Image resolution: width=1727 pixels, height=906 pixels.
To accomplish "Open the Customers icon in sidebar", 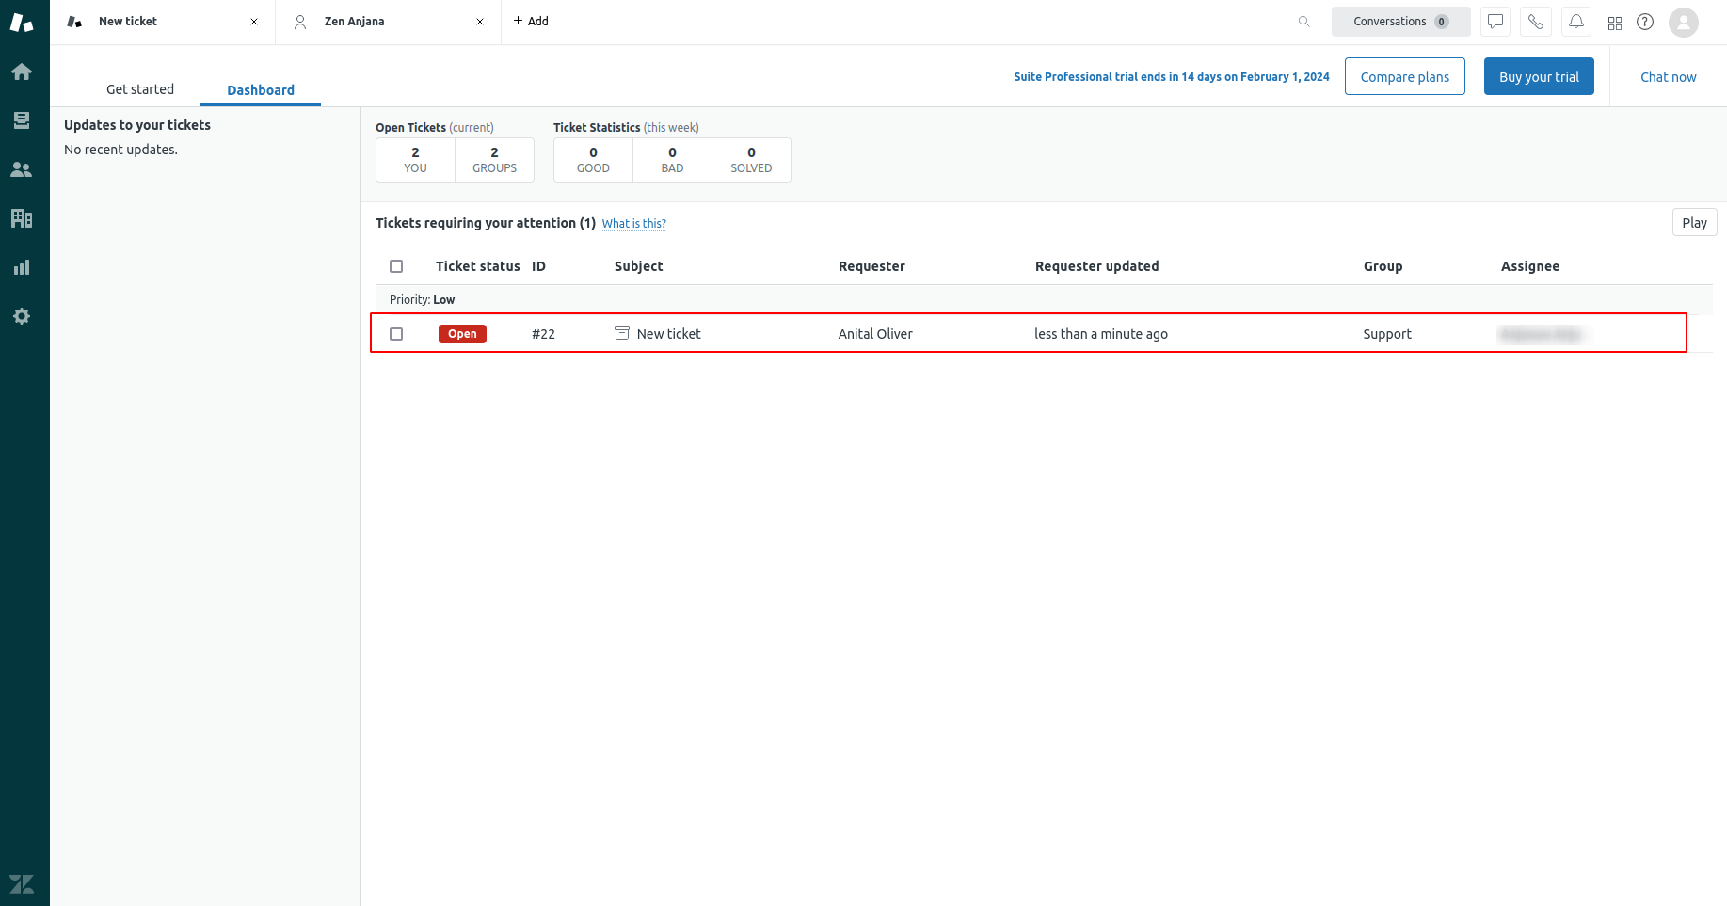I will 22,169.
